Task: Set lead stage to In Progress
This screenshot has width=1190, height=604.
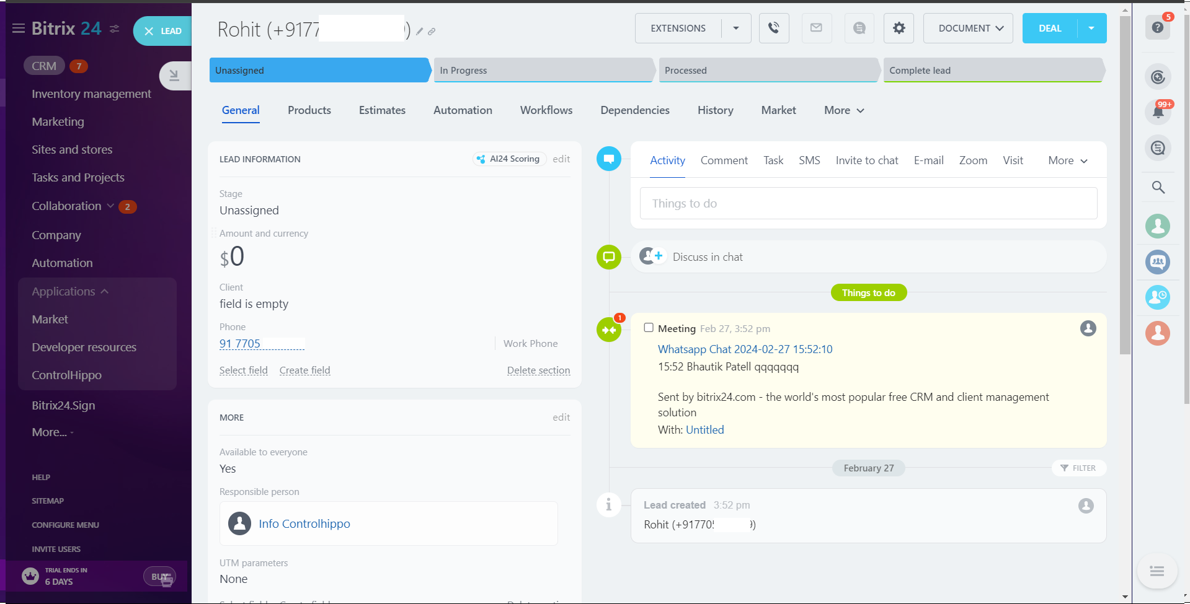Action: point(543,71)
